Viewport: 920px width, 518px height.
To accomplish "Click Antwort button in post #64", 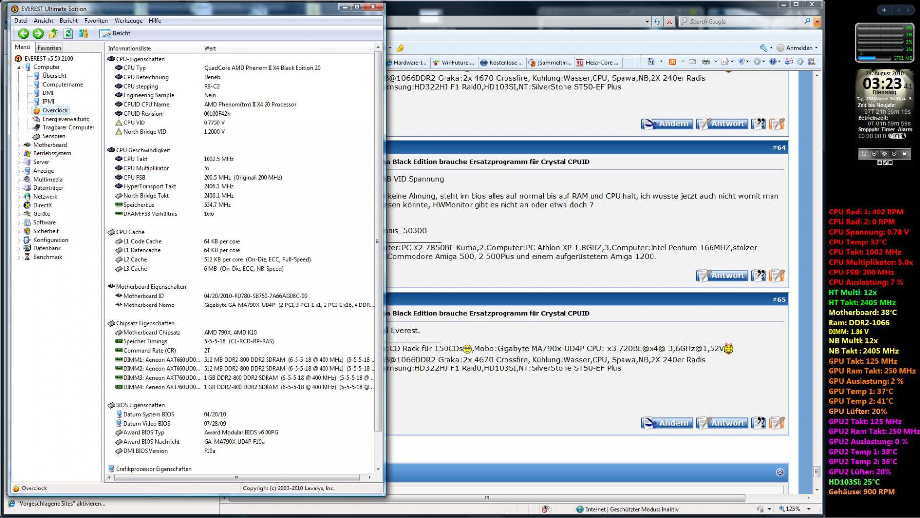I will point(722,275).
